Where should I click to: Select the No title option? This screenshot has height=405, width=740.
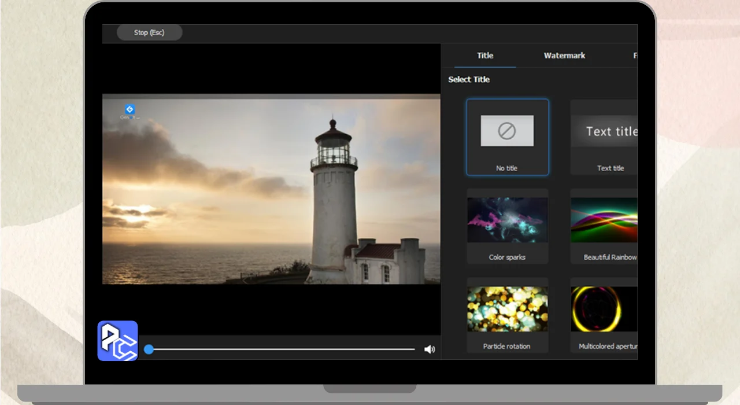(x=507, y=137)
